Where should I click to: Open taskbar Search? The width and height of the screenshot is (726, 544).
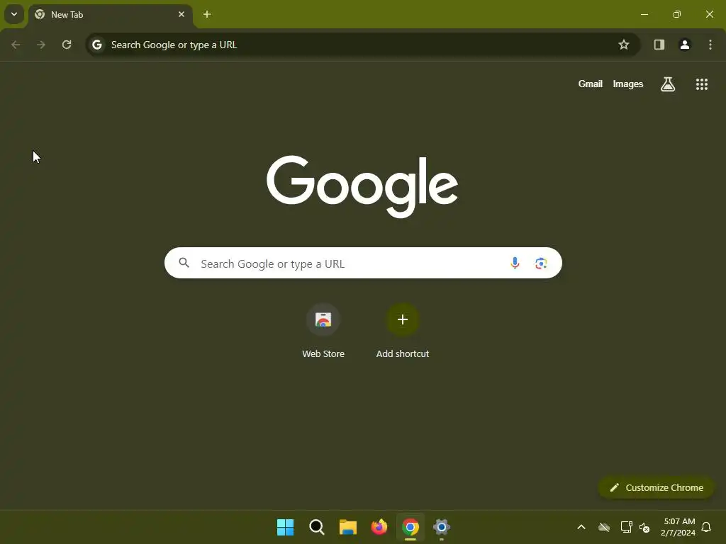(x=317, y=527)
